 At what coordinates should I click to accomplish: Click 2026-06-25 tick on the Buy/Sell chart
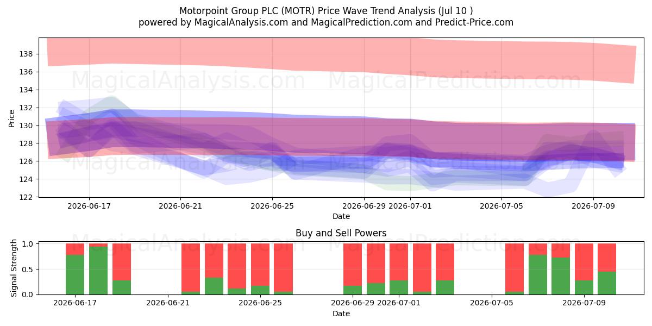[260, 303]
